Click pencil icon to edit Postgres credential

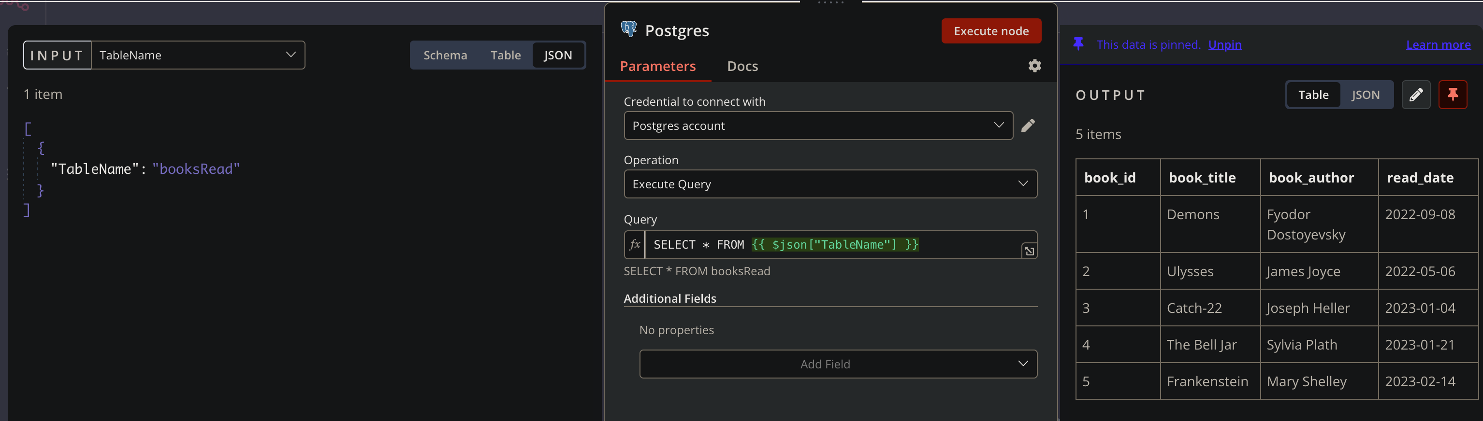(x=1028, y=126)
